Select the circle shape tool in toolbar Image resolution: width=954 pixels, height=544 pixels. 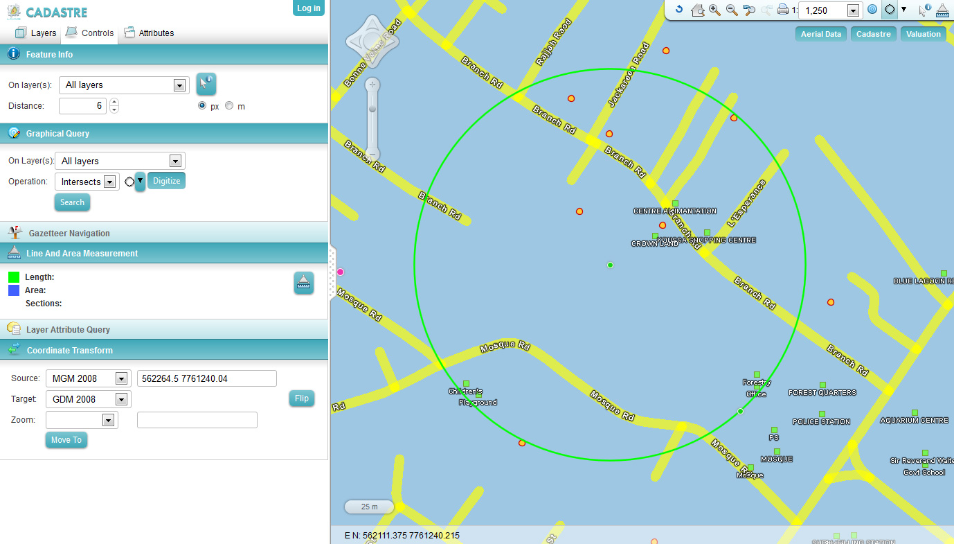pos(890,10)
